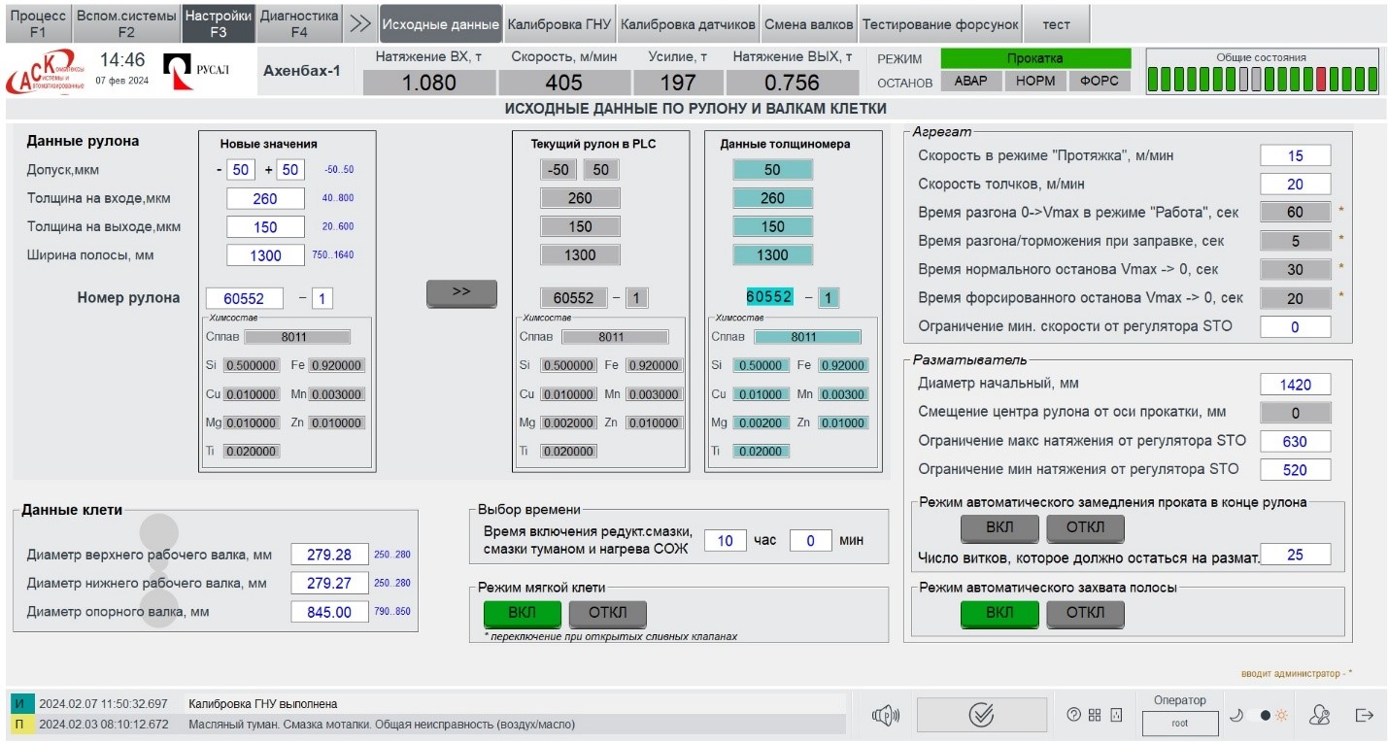This screenshot has height=743, width=1388.
Task: Enable automatic slowdown at coil end ВКЛ
Action: (999, 528)
